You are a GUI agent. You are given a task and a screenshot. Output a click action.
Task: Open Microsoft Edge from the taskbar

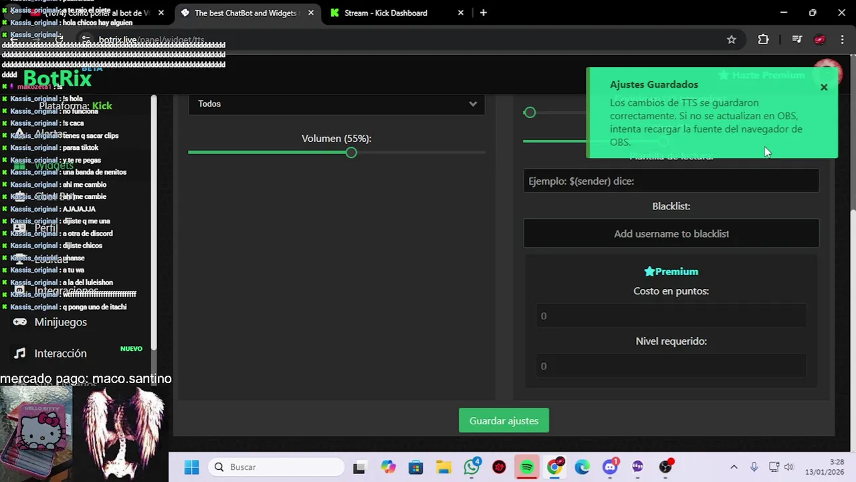(582, 467)
